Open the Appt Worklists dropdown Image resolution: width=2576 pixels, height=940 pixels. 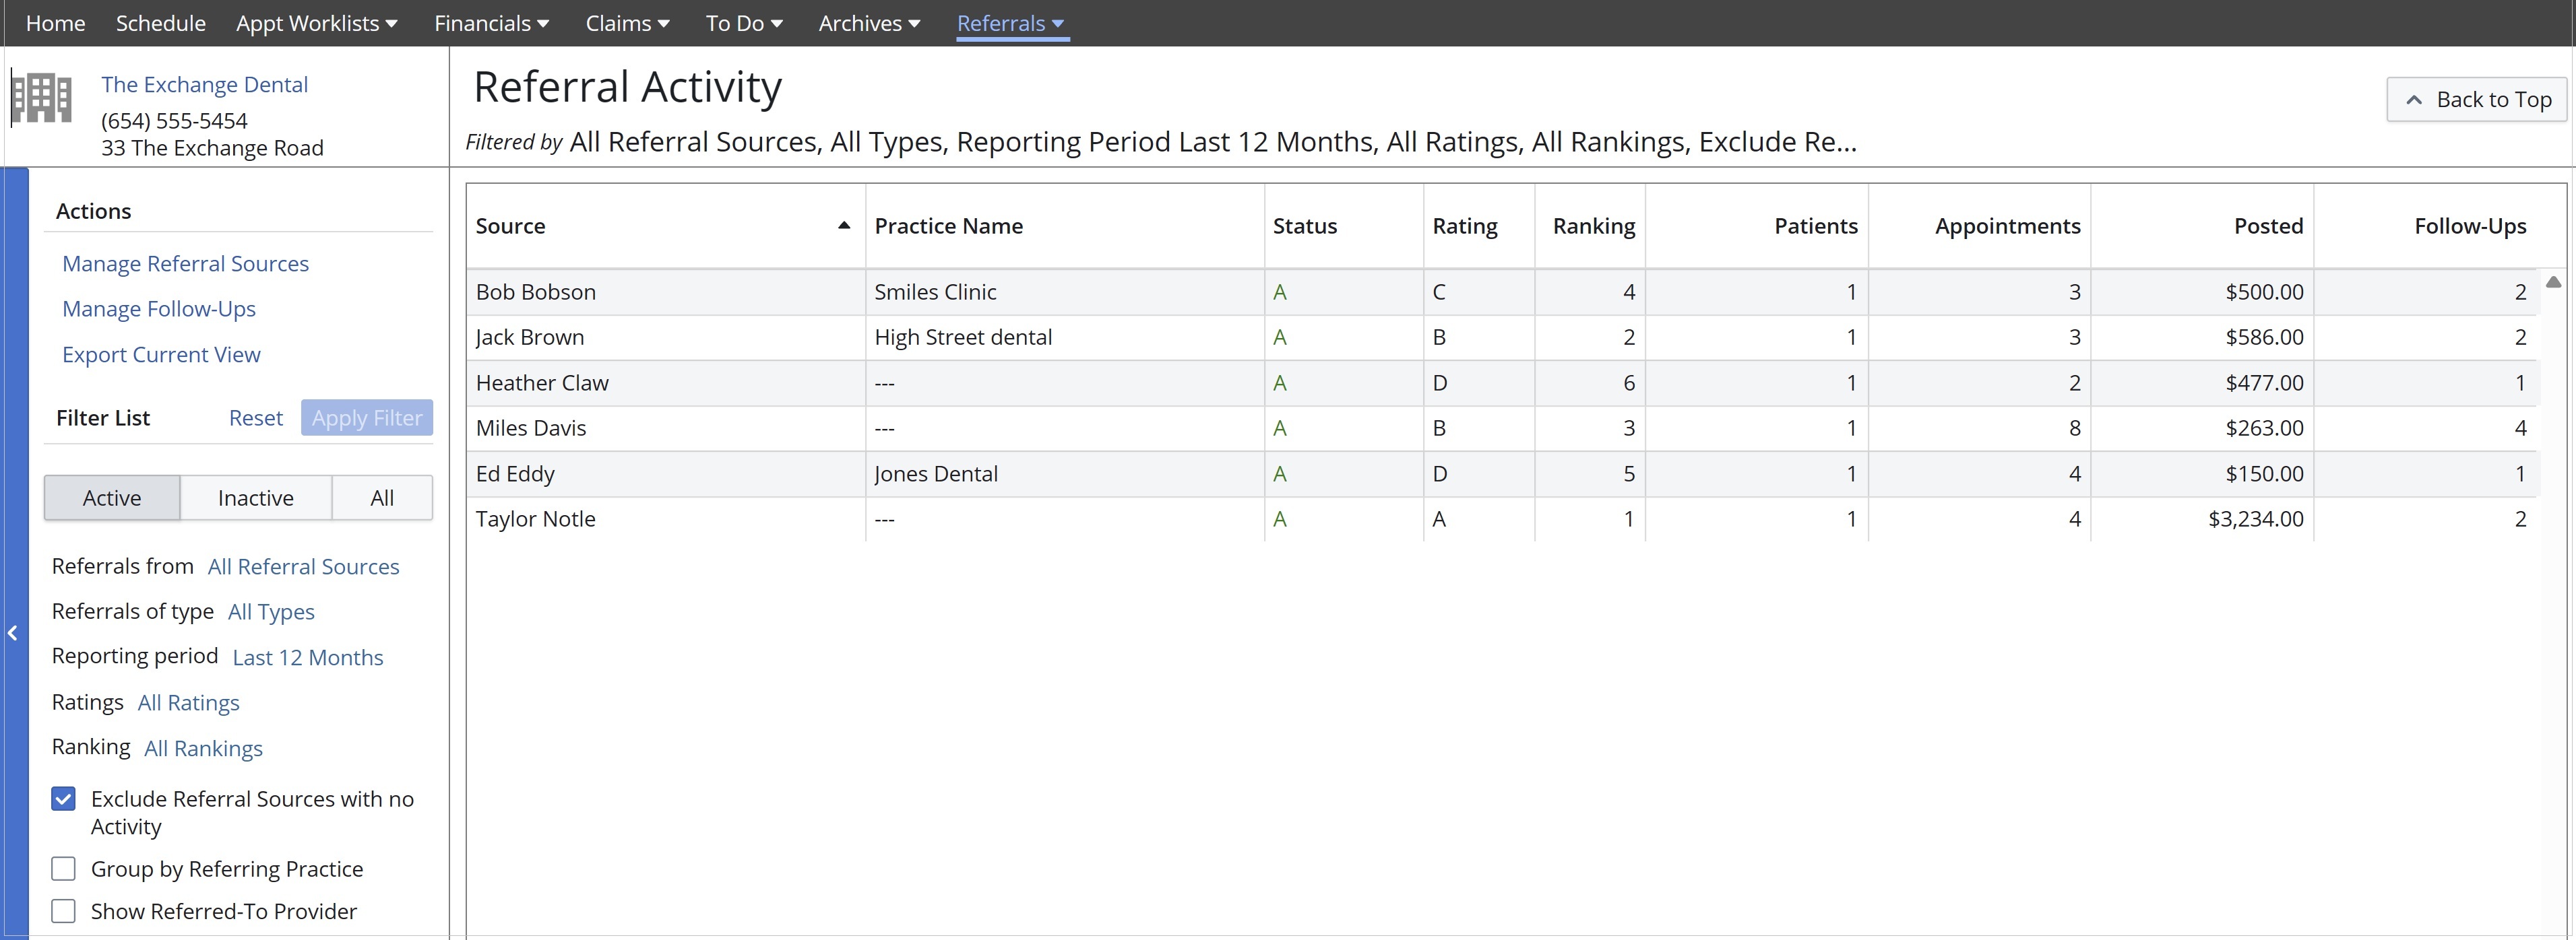[316, 23]
